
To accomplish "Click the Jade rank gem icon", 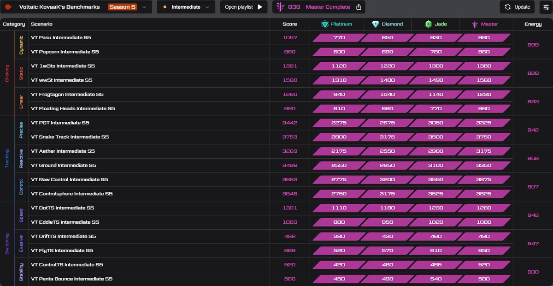I will pyautogui.click(x=428, y=24).
